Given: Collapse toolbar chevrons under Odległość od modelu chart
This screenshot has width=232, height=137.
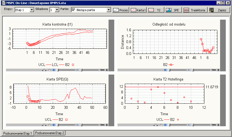Looking at the screenshot, I should (x=218, y=70).
